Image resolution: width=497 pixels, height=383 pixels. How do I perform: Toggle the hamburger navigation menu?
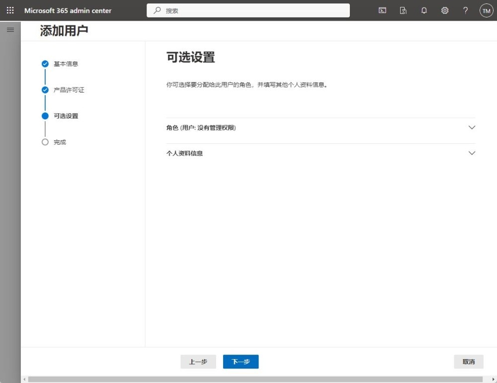[10, 30]
